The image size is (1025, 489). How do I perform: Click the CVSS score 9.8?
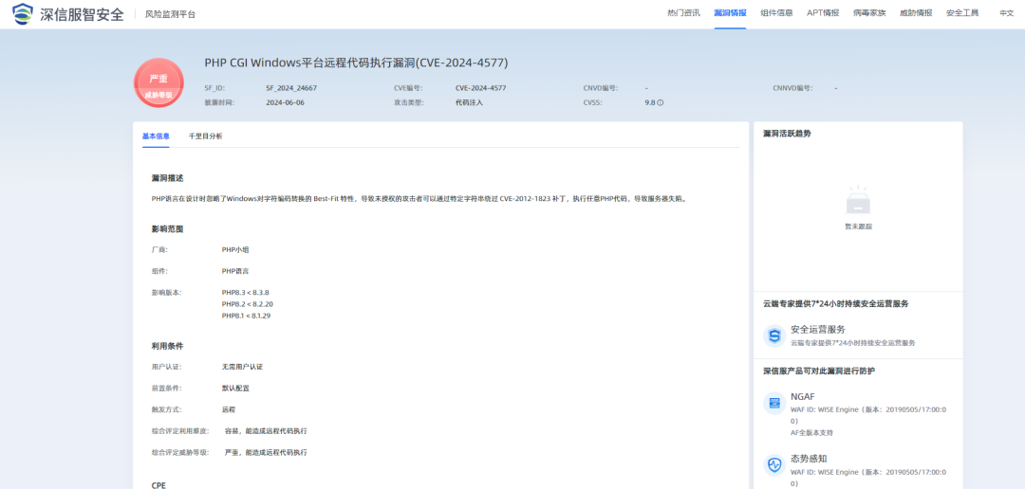click(650, 102)
